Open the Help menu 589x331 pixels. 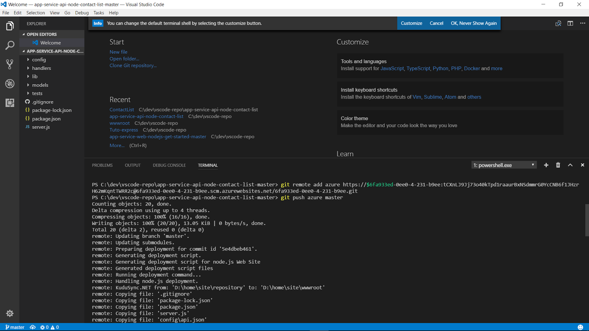(114, 13)
